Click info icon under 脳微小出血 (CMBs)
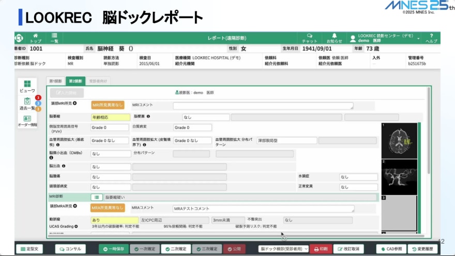Screen dimensions: 455x256 (51, 158)
